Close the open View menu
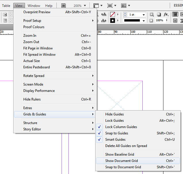 19,5
